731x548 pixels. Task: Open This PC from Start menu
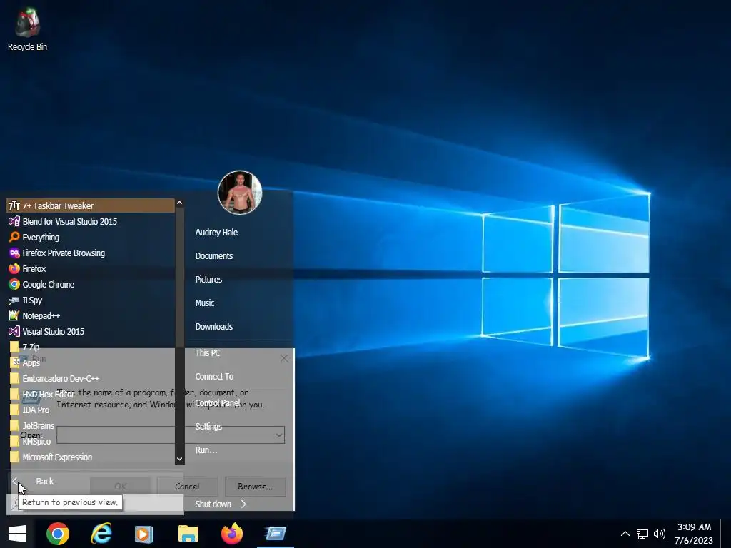[208, 352]
